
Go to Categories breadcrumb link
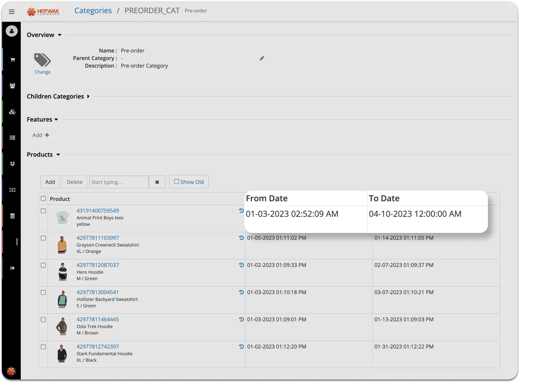tap(93, 11)
